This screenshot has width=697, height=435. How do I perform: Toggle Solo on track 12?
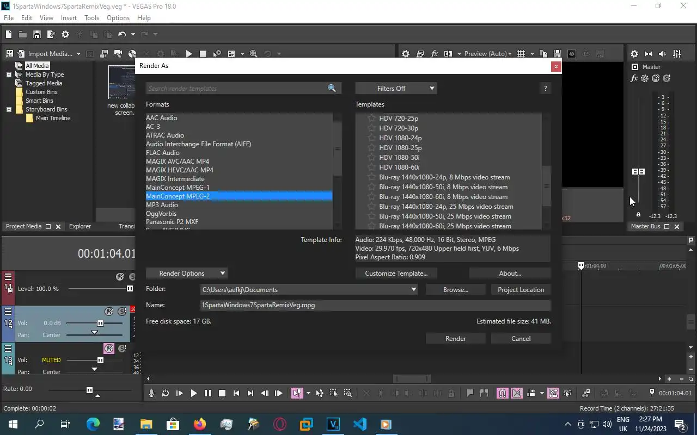click(123, 312)
